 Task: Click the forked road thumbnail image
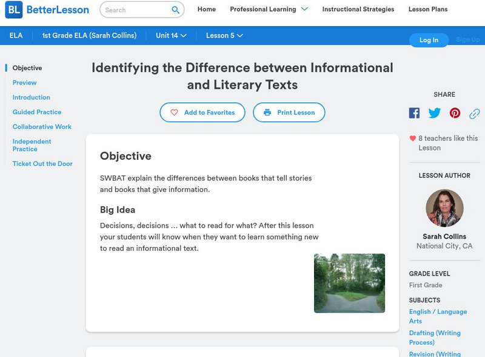[x=349, y=283]
